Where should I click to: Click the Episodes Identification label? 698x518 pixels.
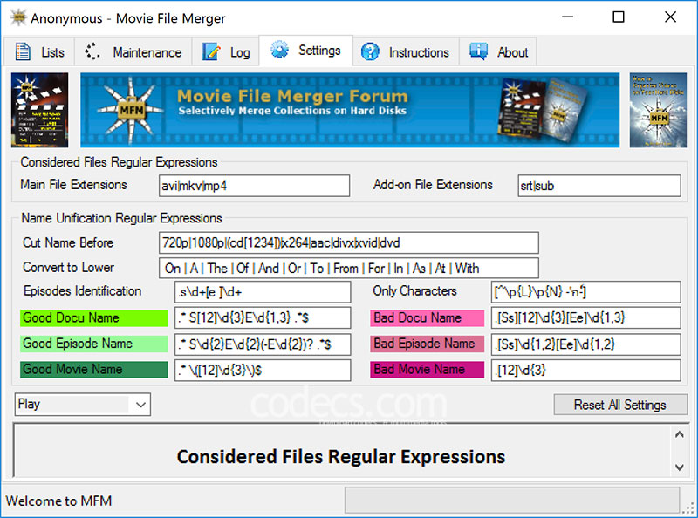[x=82, y=291]
